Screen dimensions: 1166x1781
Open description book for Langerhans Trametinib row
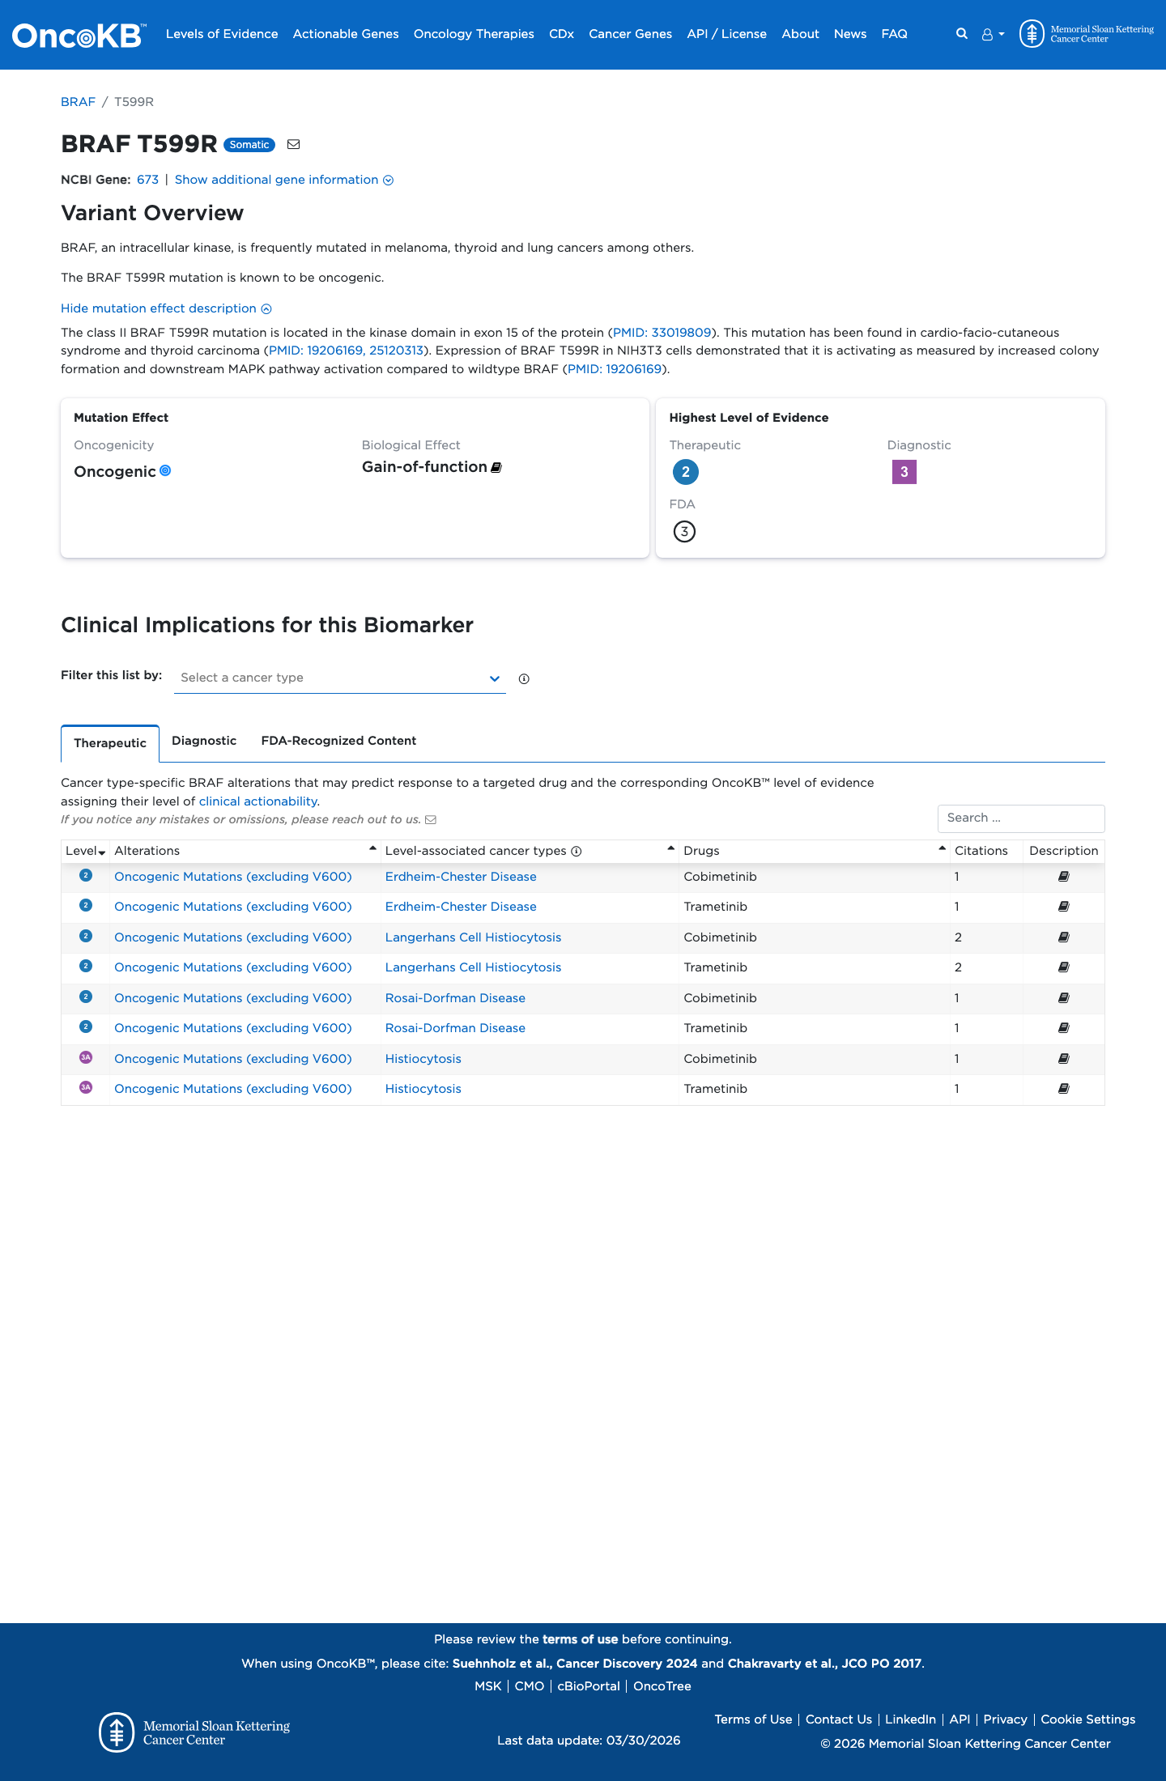1064,967
